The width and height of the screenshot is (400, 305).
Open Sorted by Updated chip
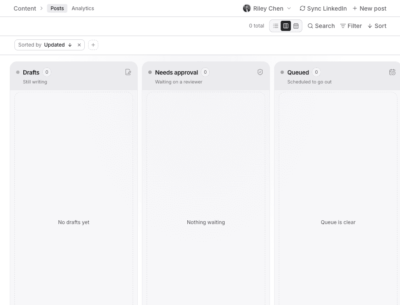[x=50, y=45]
